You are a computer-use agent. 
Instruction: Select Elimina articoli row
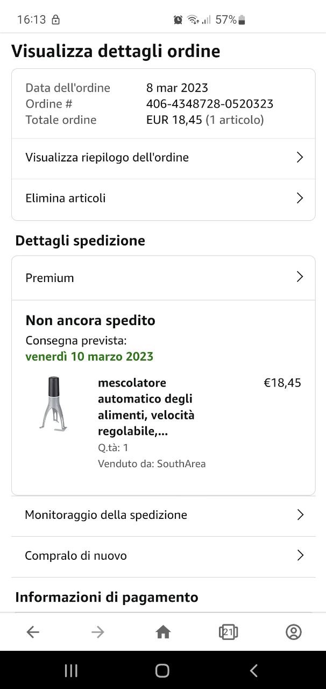click(x=164, y=199)
